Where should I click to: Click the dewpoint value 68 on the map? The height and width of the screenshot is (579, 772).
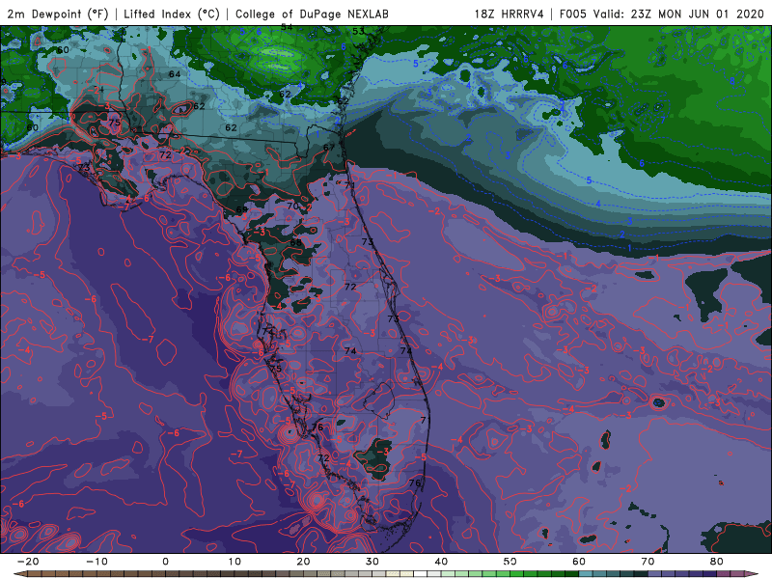[x=295, y=242]
